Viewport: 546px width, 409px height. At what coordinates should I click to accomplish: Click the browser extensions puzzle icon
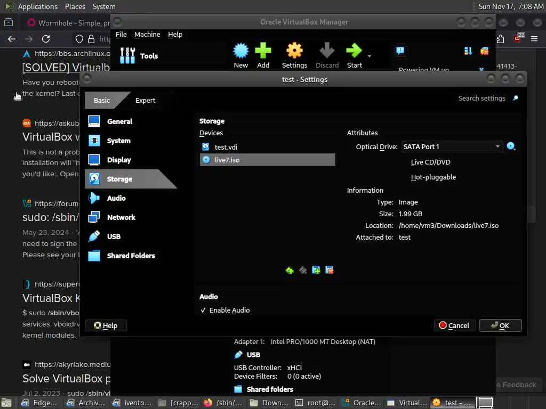[500, 39]
